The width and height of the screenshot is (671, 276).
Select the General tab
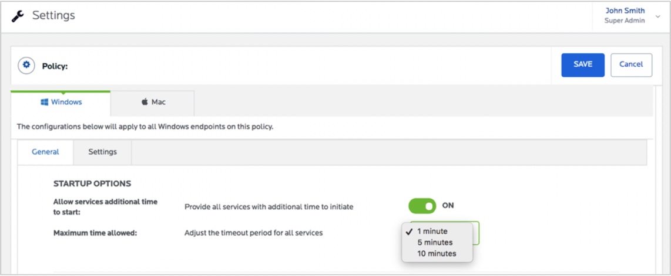click(45, 152)
